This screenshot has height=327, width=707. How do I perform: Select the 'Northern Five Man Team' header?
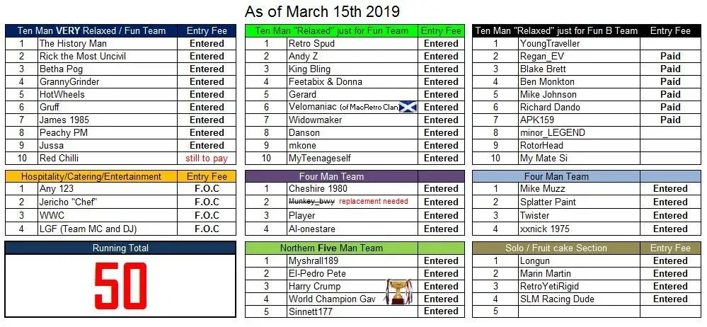click(x=331, y=248)
